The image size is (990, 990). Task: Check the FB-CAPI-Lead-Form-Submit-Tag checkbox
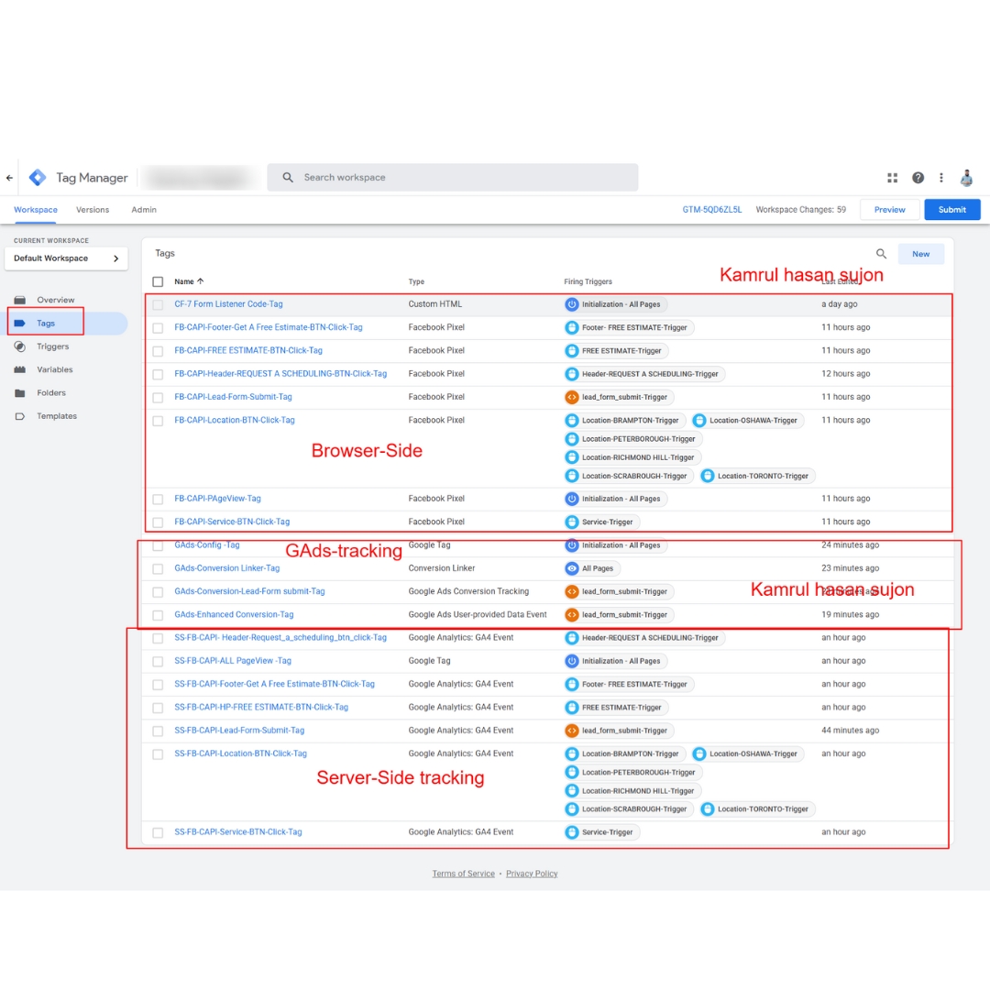pos(158,398)
